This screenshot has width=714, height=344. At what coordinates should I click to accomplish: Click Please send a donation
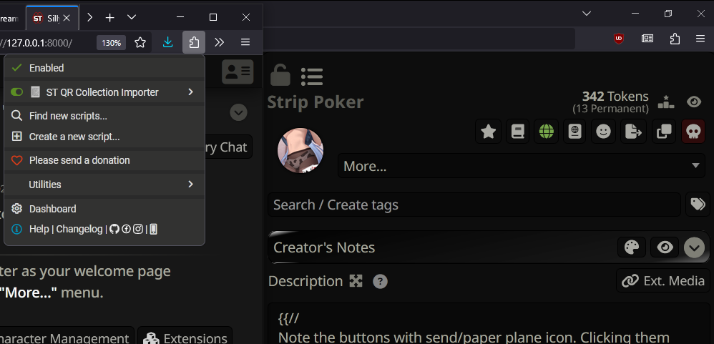(104, 160)
